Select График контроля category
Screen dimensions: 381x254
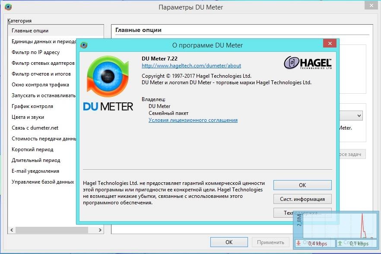pos(42,106)
